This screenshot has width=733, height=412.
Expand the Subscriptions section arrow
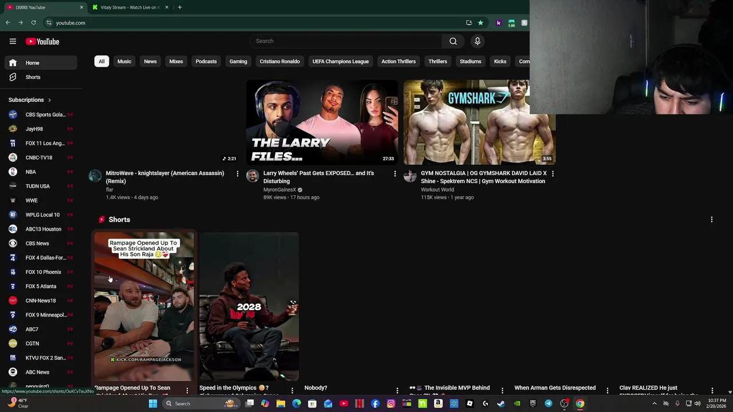[49, 100]
